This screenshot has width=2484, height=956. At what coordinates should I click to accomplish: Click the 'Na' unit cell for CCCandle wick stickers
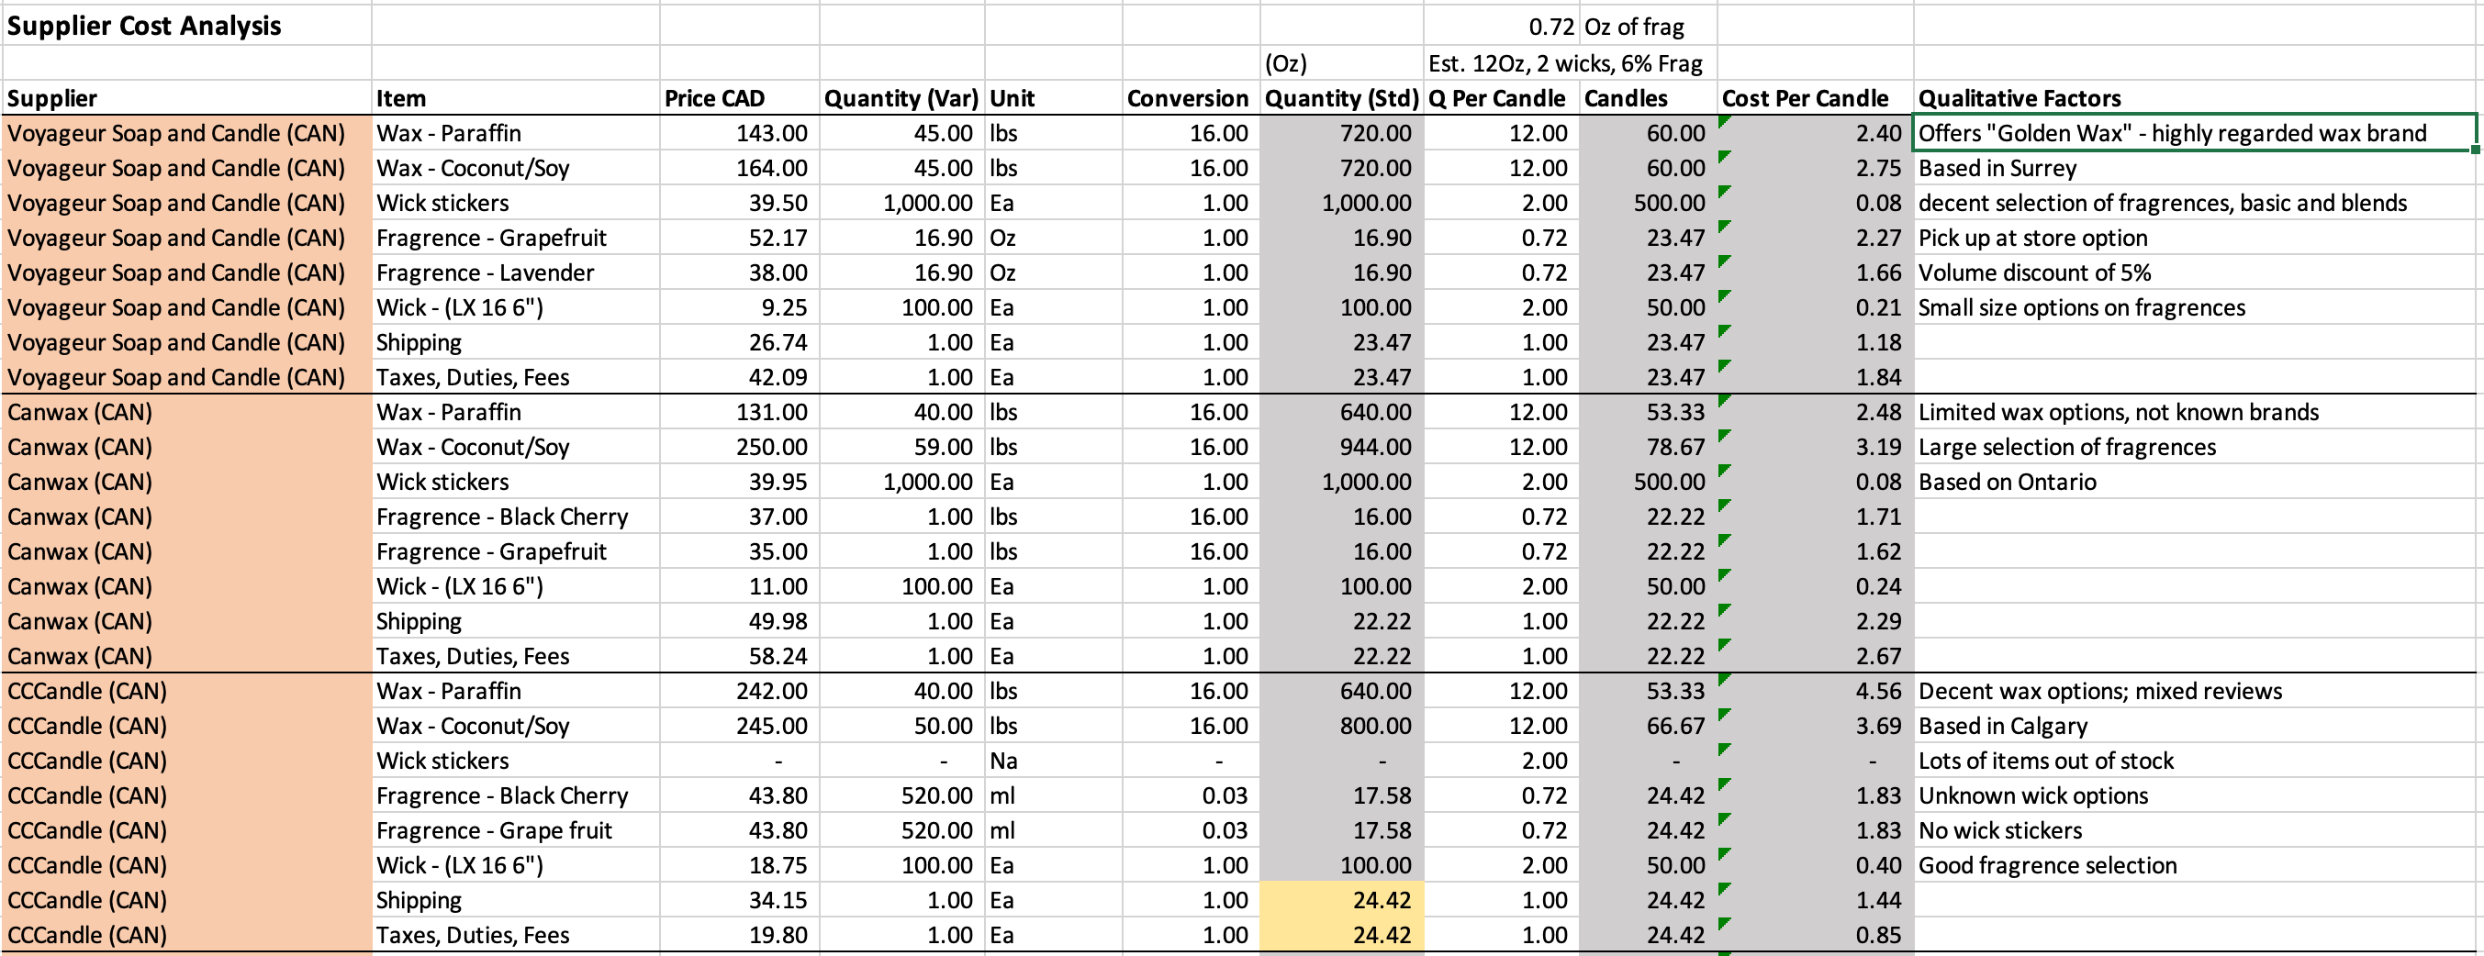[x=1053, y=761]
